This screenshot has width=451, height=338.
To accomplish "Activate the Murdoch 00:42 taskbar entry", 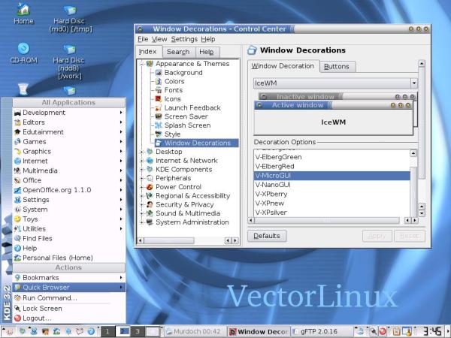I will pos(195,332).
